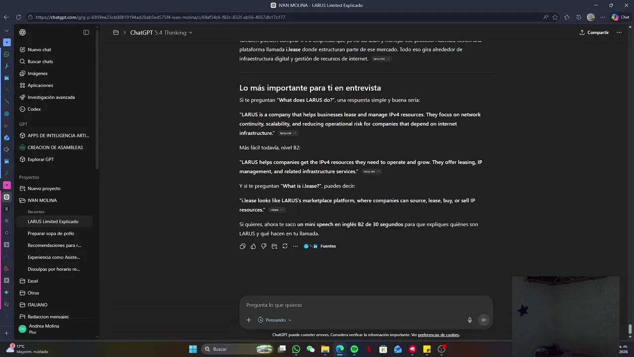The width and height of the screenshot is (634, 357).
Task: Open the Pensando mode dropdown
Action: 275,320
